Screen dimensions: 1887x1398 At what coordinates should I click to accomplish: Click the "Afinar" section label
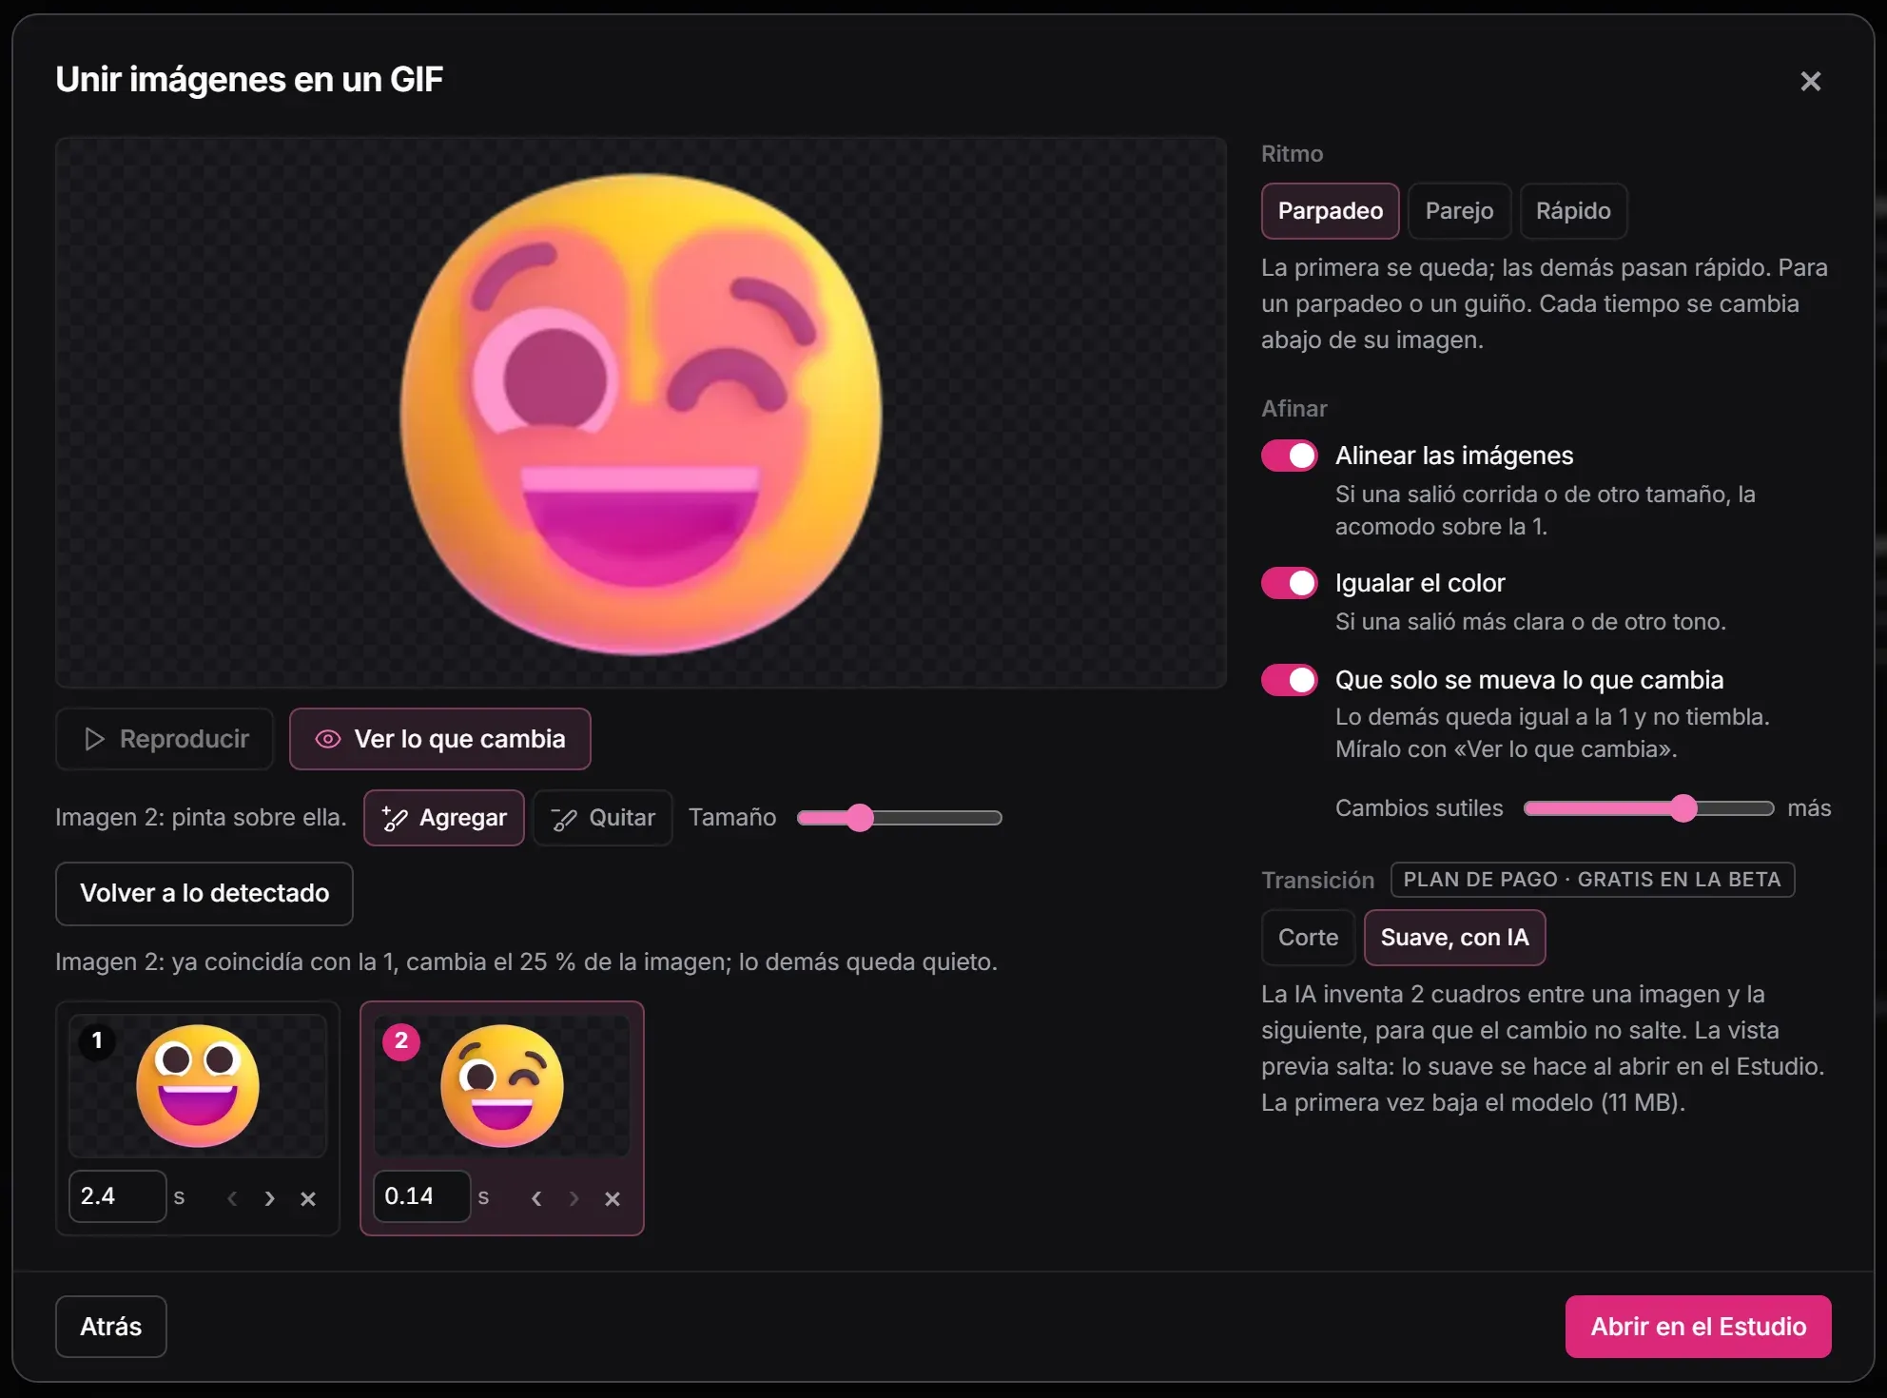tap(1294, 409)
